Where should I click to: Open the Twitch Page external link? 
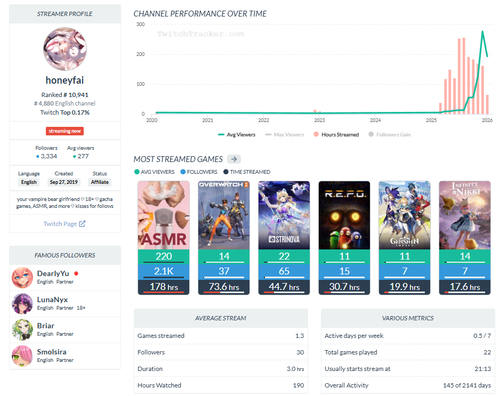pyautogui.click(x=64, y=224)
